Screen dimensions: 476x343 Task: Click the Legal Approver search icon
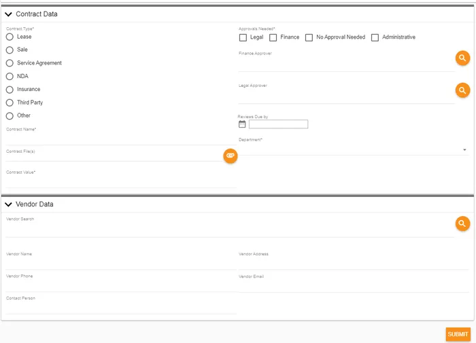coord(462,90)
